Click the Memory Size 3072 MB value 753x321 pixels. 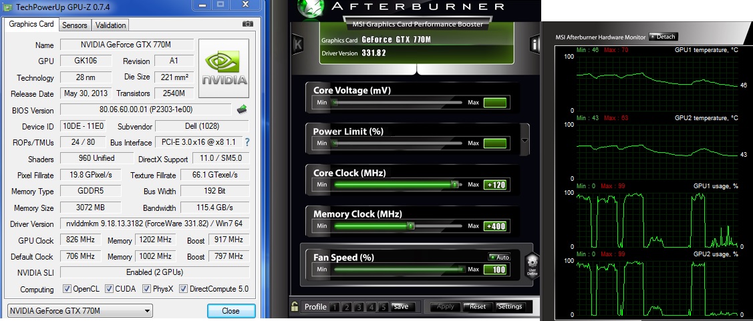pos(90,208)
